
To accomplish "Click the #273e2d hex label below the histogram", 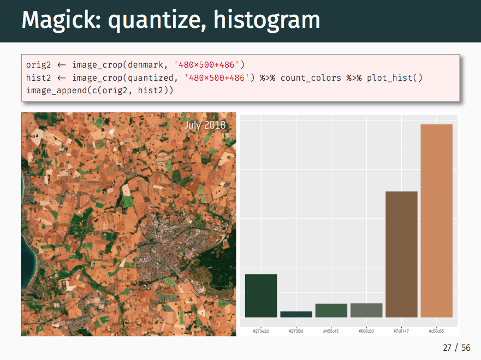I will [261, 330].
